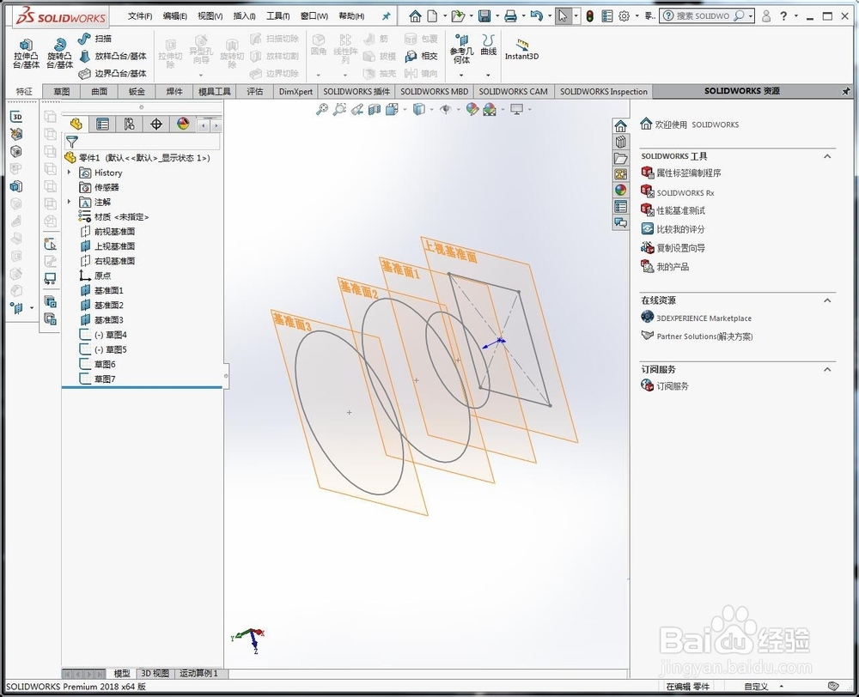The image size is (859, 697).
Task: Select the Lofted Boss/Base (放样凸台/基体) tool
Action: (x=113, y=56)
